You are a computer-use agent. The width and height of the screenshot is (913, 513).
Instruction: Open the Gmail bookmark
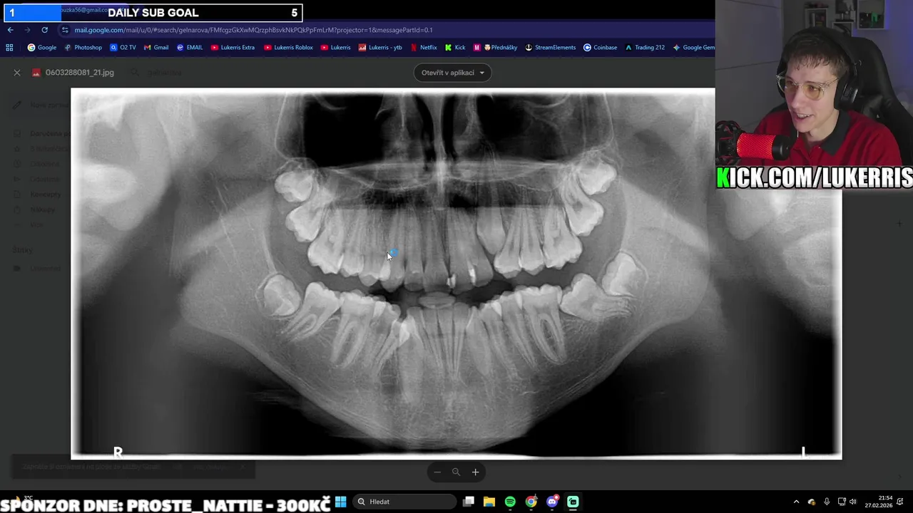(156, 48)
